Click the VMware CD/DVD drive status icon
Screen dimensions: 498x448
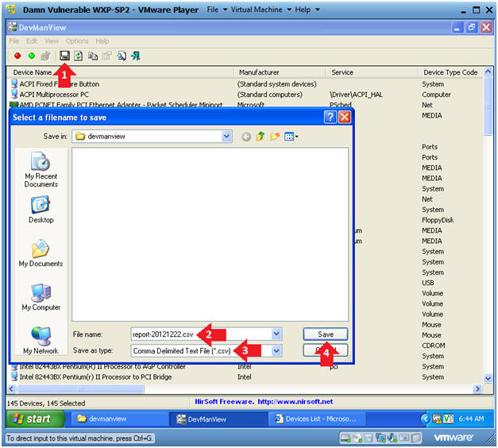coord(357,438)
